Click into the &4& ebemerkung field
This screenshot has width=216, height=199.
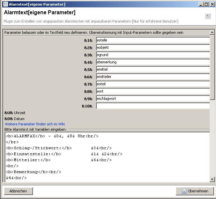point(153,62)
